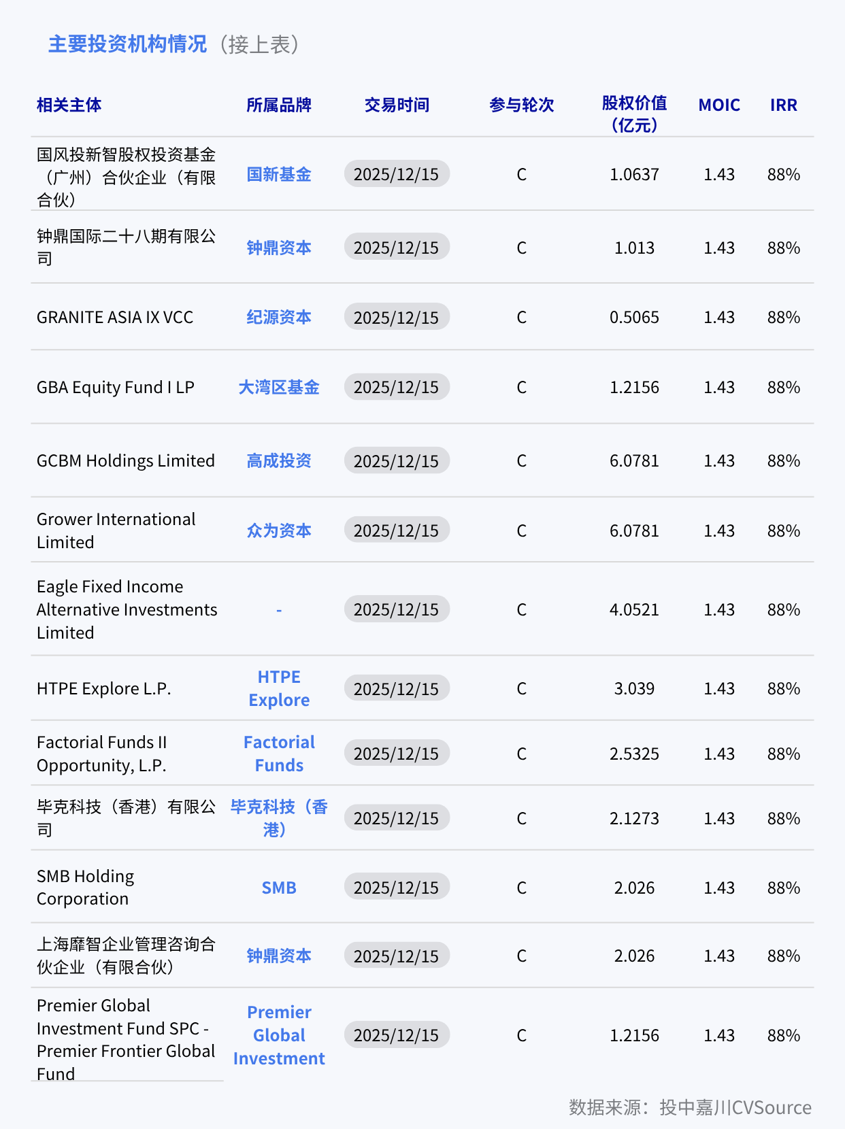The height and width of the screenshot is (1129, 845).
Task: Click the 众为资本 brand link
Action: coord(279,531)
